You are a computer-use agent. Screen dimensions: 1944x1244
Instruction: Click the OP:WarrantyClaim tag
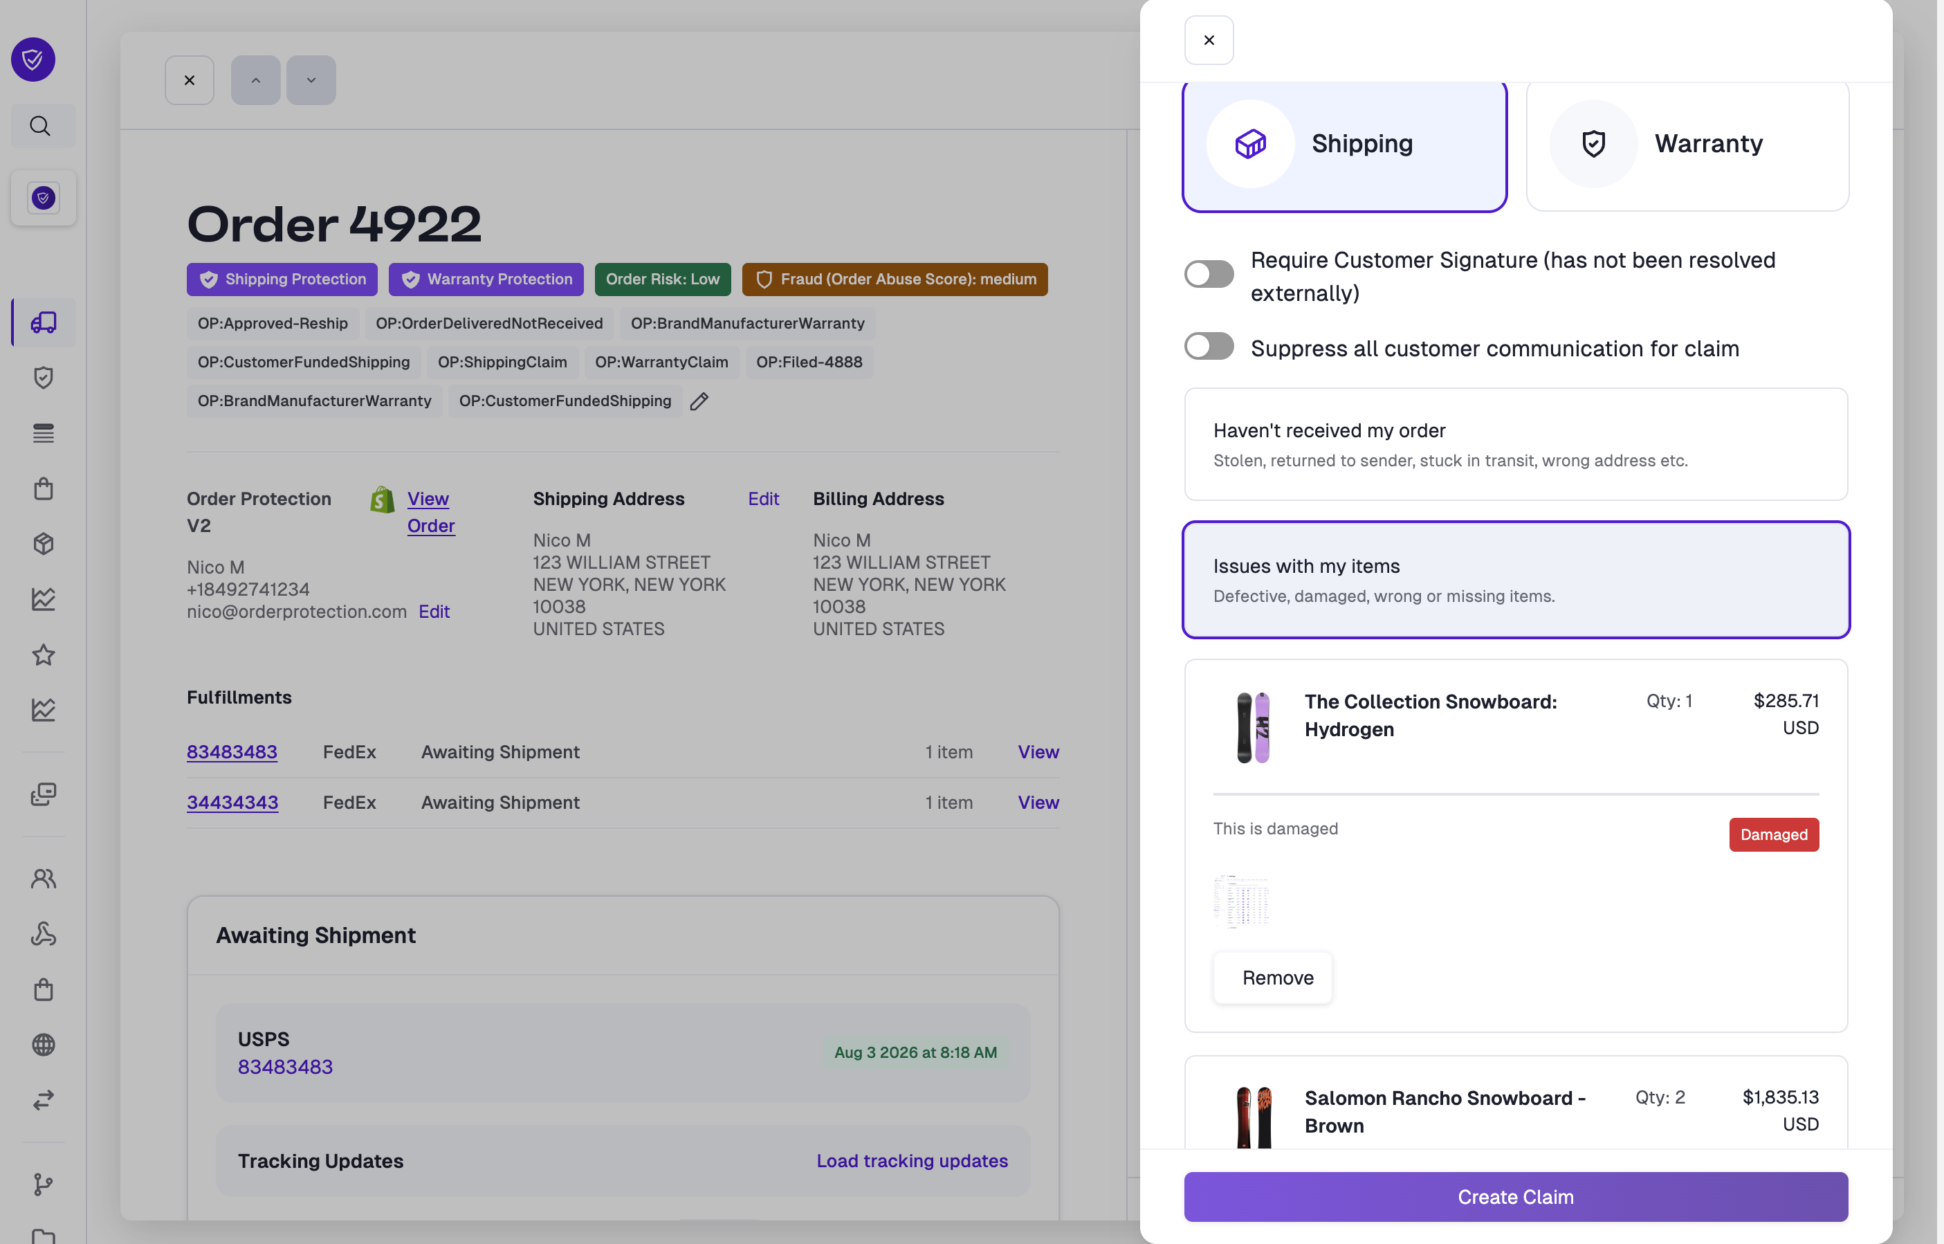click(661, 363)
